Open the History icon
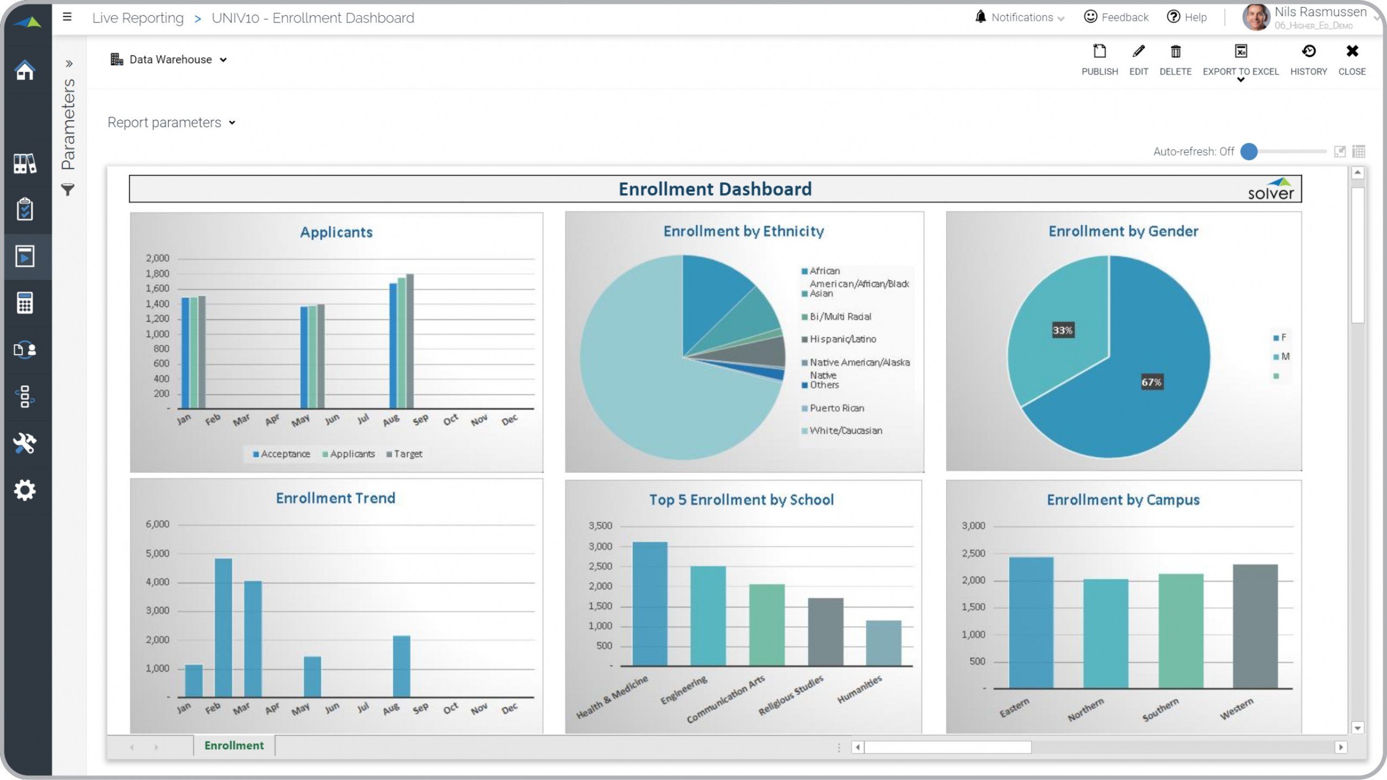The image size is (1387, 780). (1308, 52)
